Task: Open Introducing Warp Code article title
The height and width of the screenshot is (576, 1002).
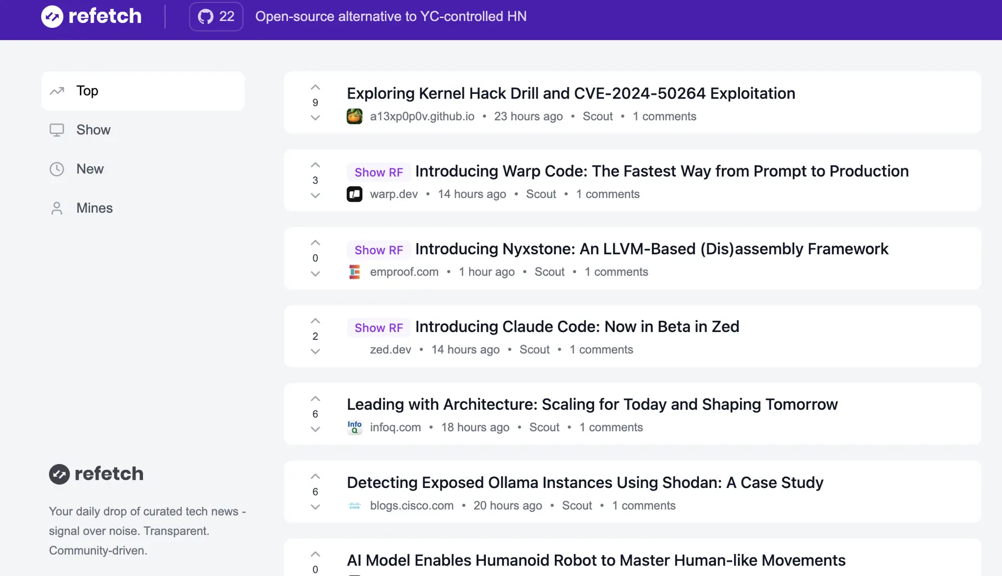Action: tap(662, 171)
